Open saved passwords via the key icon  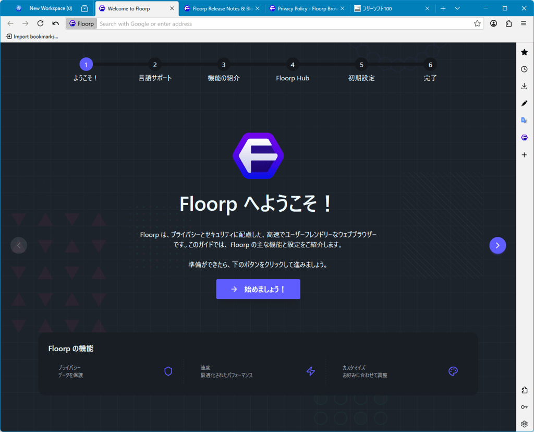tap(524, 407)
